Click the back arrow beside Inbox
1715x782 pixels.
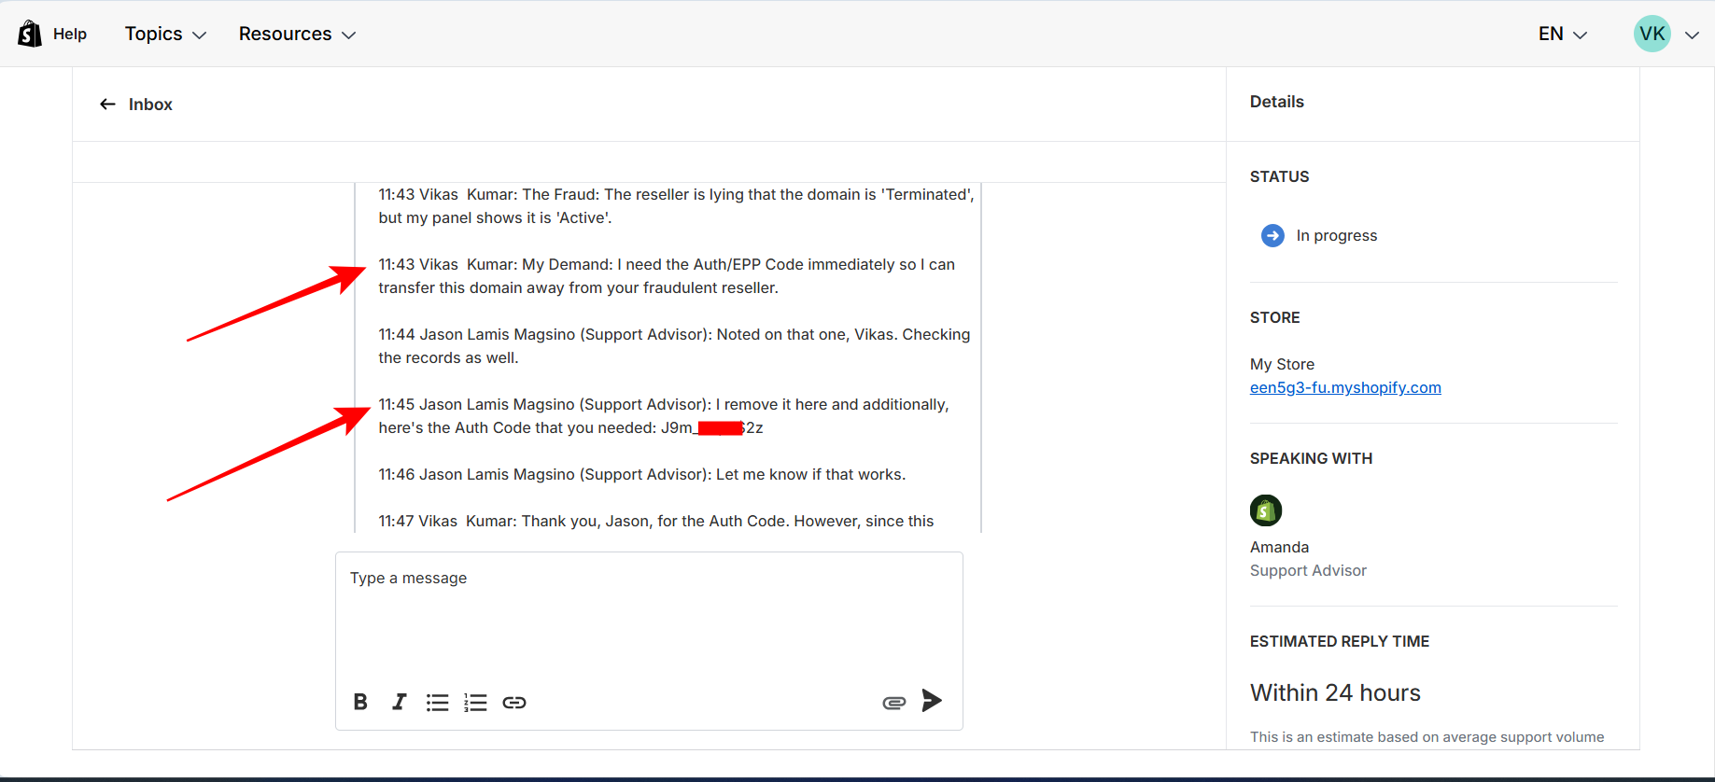[x=107, y=105]
